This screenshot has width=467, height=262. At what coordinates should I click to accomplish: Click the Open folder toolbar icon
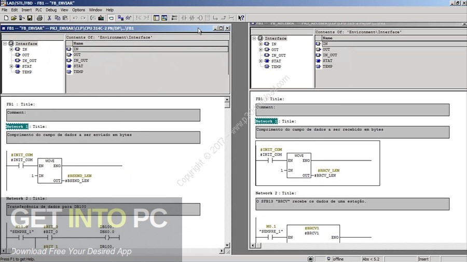coord(13,18)
